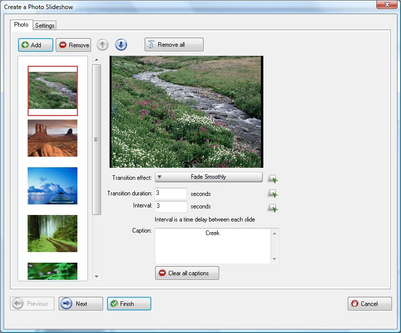Click the Add photo button
This screenshot has height=333, width=401.
pyautogui.click(x=36, y=45)
